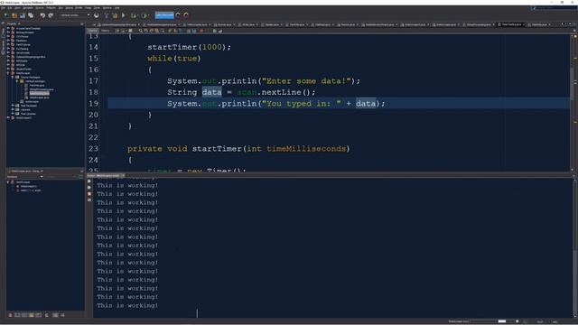Select the Source Packages folder
The width and height of the screenshot is (578, 325).
pyautogui.click(x=30, y=78)
